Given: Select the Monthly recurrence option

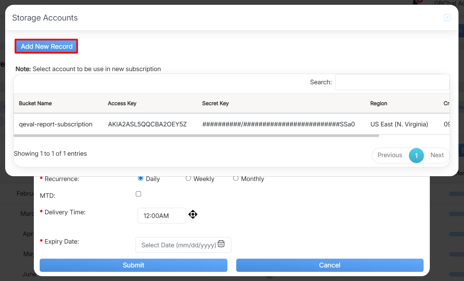Looking at the screenshot, I should tap(235, 178).
